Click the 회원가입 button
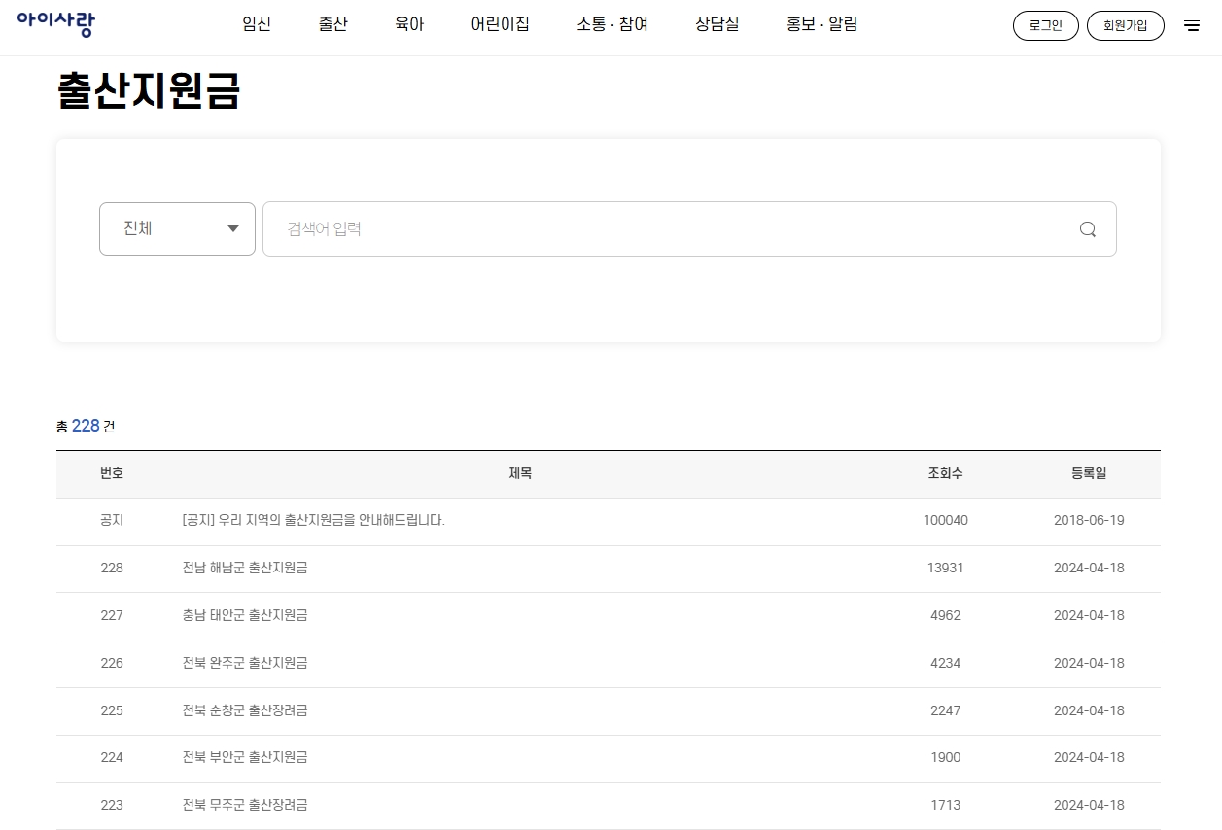Screen dimensions: 1222x830 1126,26
